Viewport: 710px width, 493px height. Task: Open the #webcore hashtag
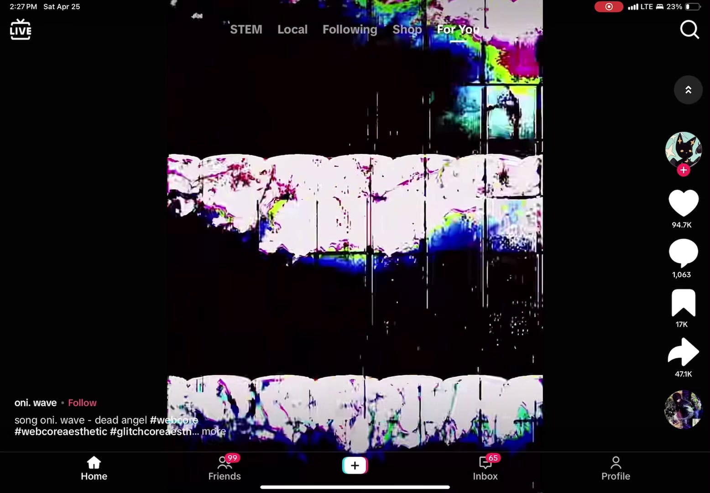[174, 420]
